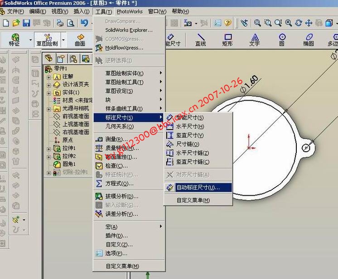Choose 竖直尺寸(V) in dimension submenu
The height and width of the screenshot is (279, 338).
[198, 135]
